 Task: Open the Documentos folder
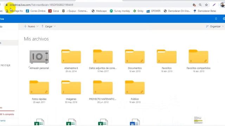[x=135, y=56]
